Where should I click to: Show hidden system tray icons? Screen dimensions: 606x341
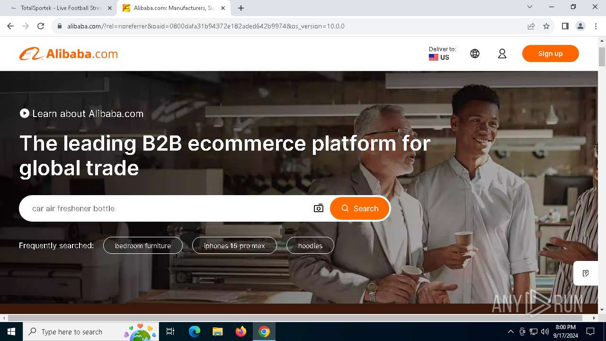[510, 332]
